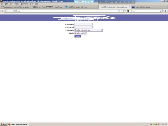Screen dimensions: 168x126
Task: Open the Language English (American) dropdown
Action: tap(89, 30)
